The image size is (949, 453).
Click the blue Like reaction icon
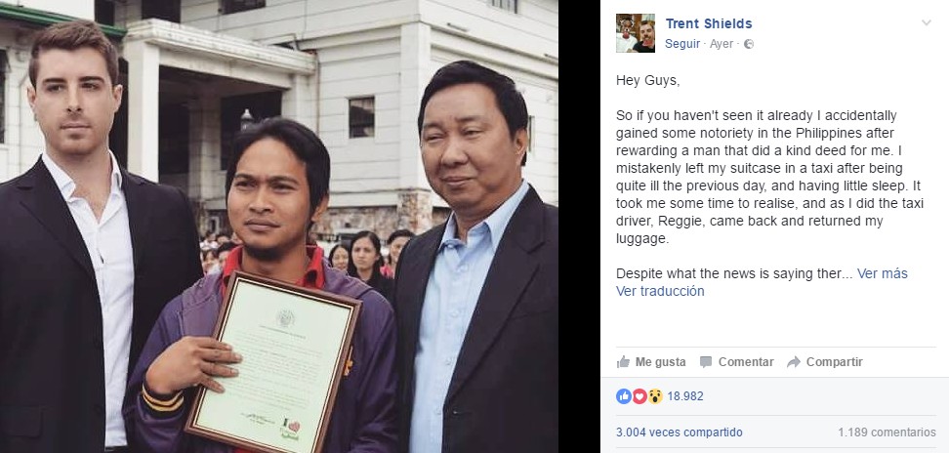coord(623,396)
